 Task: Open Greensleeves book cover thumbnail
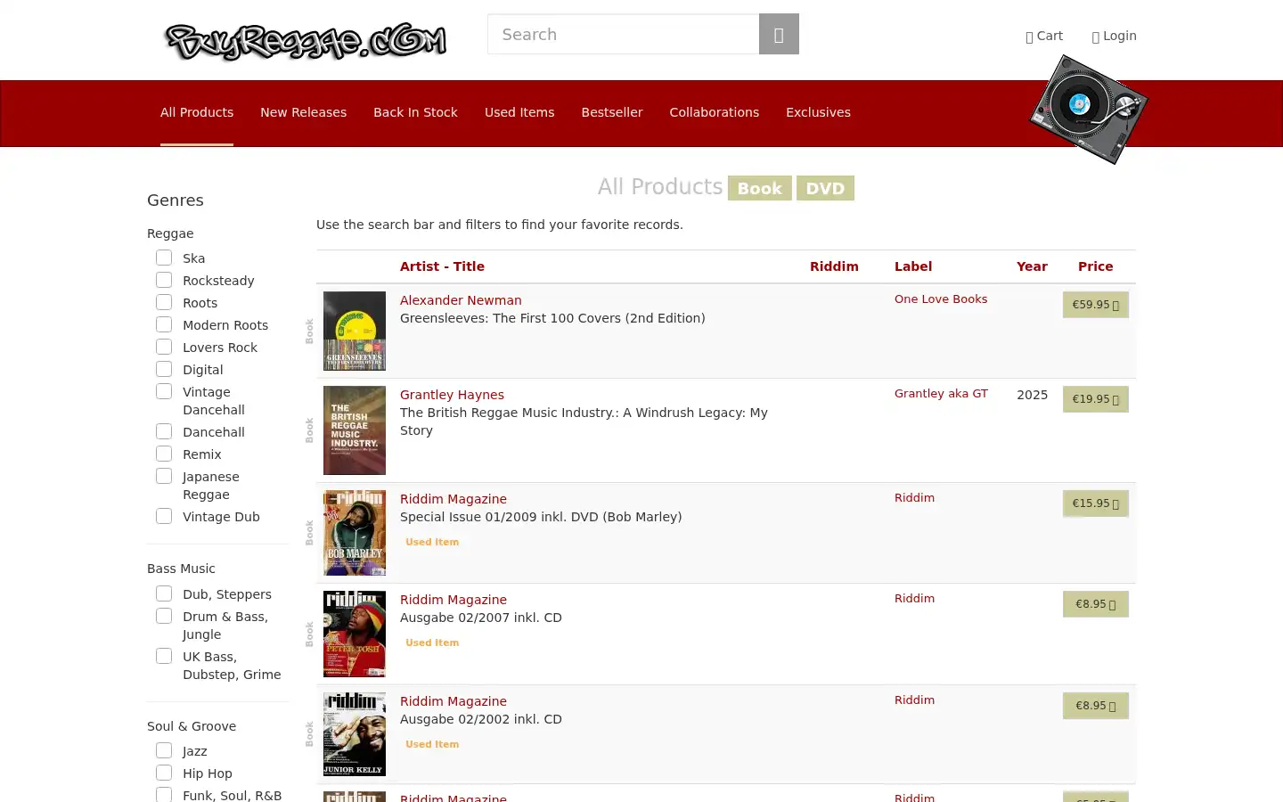(x=355, y=331)
